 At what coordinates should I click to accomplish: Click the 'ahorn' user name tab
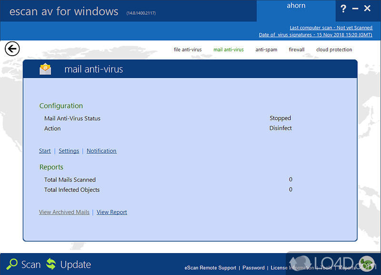point(296,6)
